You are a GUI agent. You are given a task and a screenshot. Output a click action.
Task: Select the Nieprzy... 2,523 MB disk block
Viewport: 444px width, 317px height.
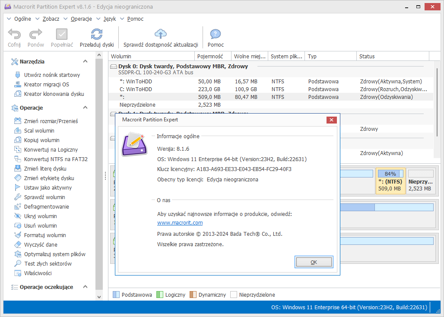click(421, 181)
